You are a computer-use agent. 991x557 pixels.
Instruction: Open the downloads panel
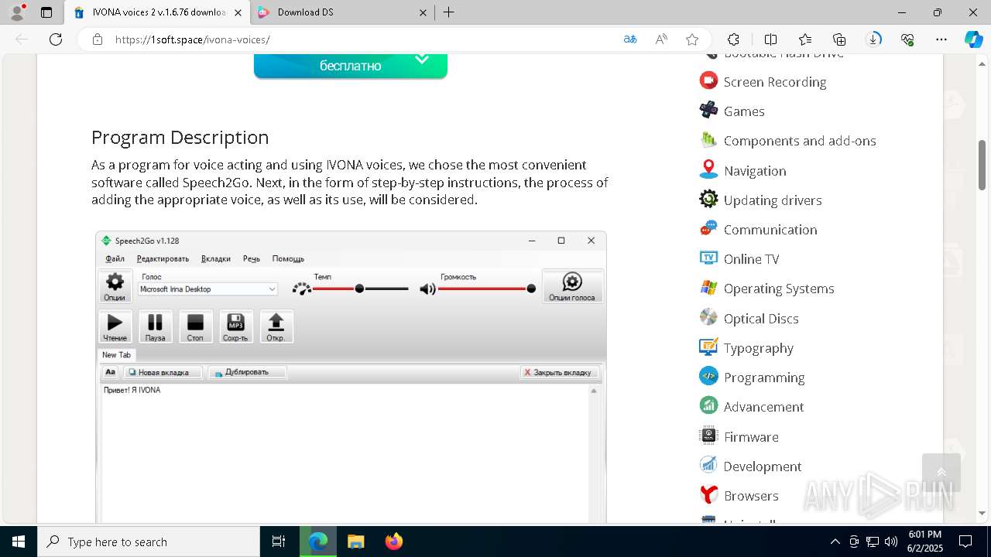pos(873,39)
